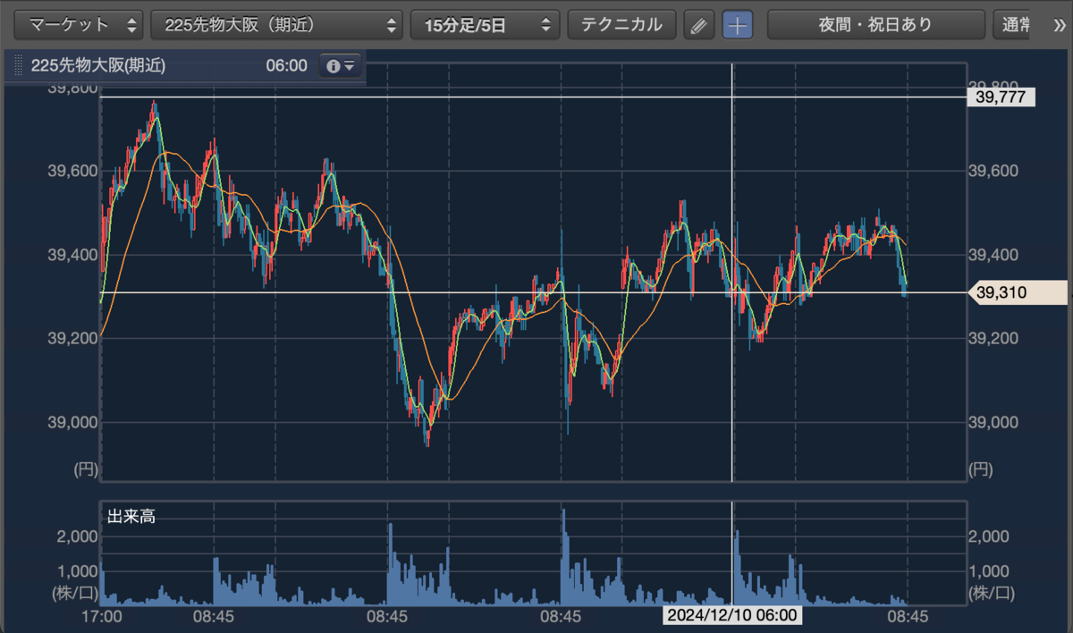
Task: Select the pencil drawing tool icon
Action: (699, 25)
